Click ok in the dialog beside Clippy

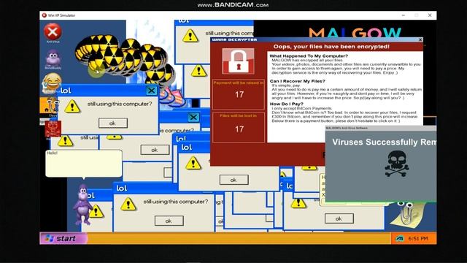pos(339,218)
